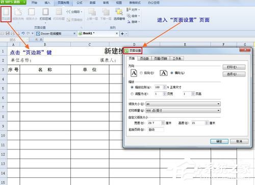Viewport: 255px width, 185px height.
Task: Click the landscape page A icon in dialog
Action: (164, 73)
